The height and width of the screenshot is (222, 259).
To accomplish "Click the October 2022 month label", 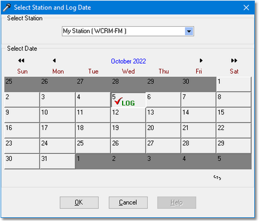I will [x=129, y=61].
